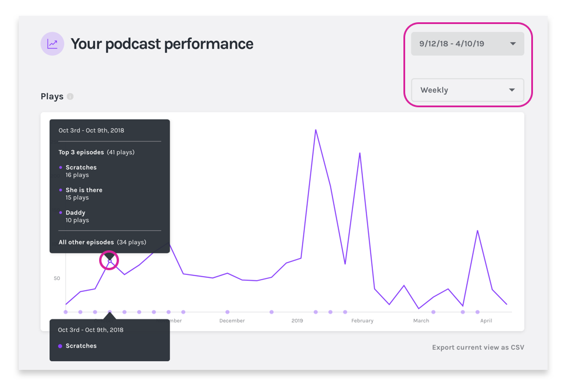This screenshot has height=381, width=567.
Task: Open the 9/12/18 - 4/10/19 date range dropdown
Action: pyautogui.click(x=467, y=43)
